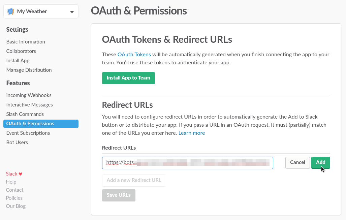Open the My Weather app dropdown
The image size is (346, 220).
72,12
